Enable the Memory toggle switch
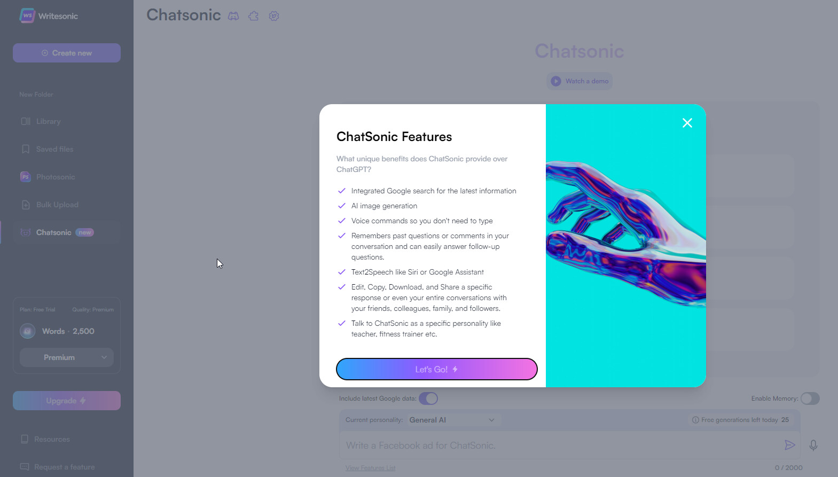The height and width of the screenshot is (477, 838). (x=810, y=398)
